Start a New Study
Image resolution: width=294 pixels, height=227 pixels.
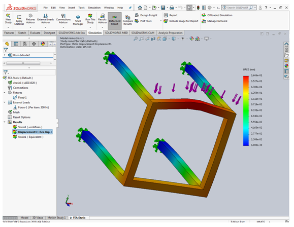[8, 19]
